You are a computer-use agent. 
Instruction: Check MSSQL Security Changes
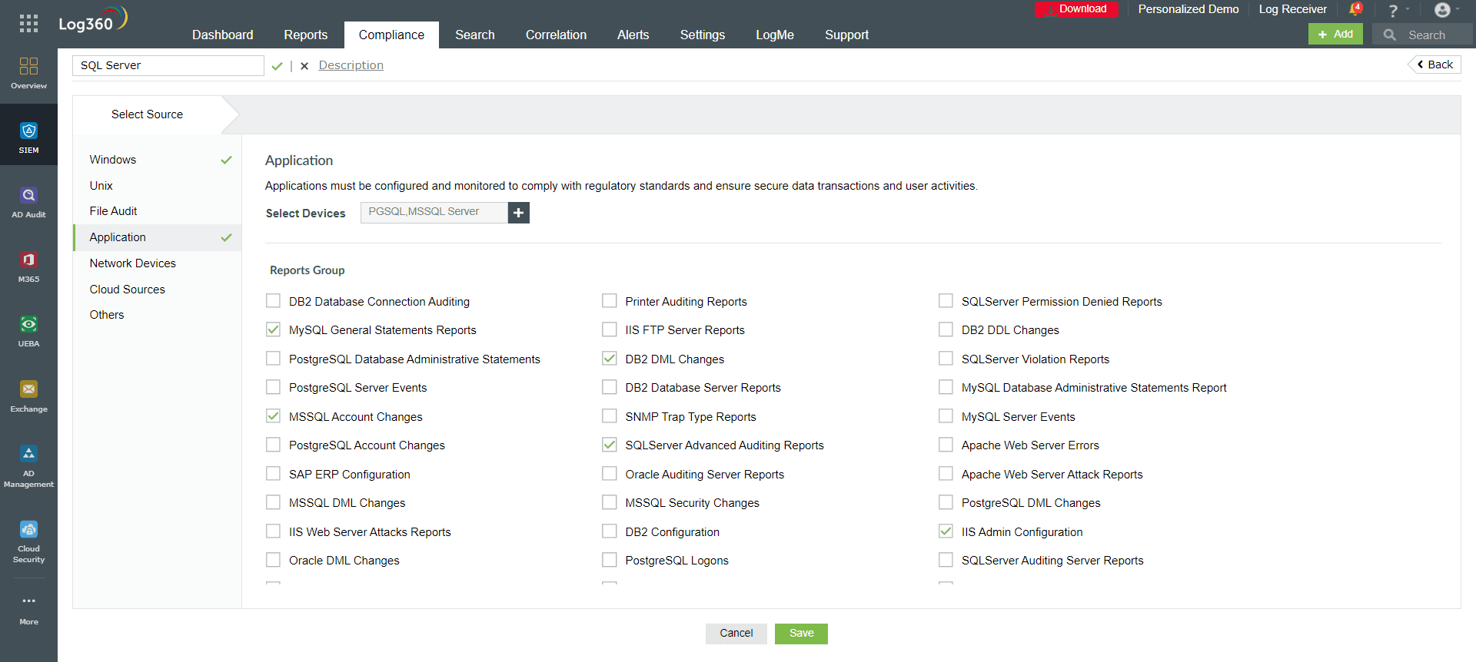610,502
